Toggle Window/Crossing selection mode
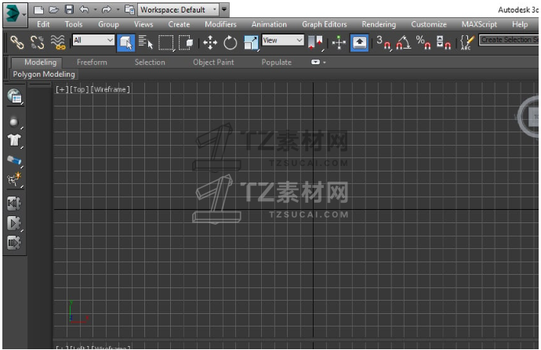This screenshot has height=350, width=541. 187,43
